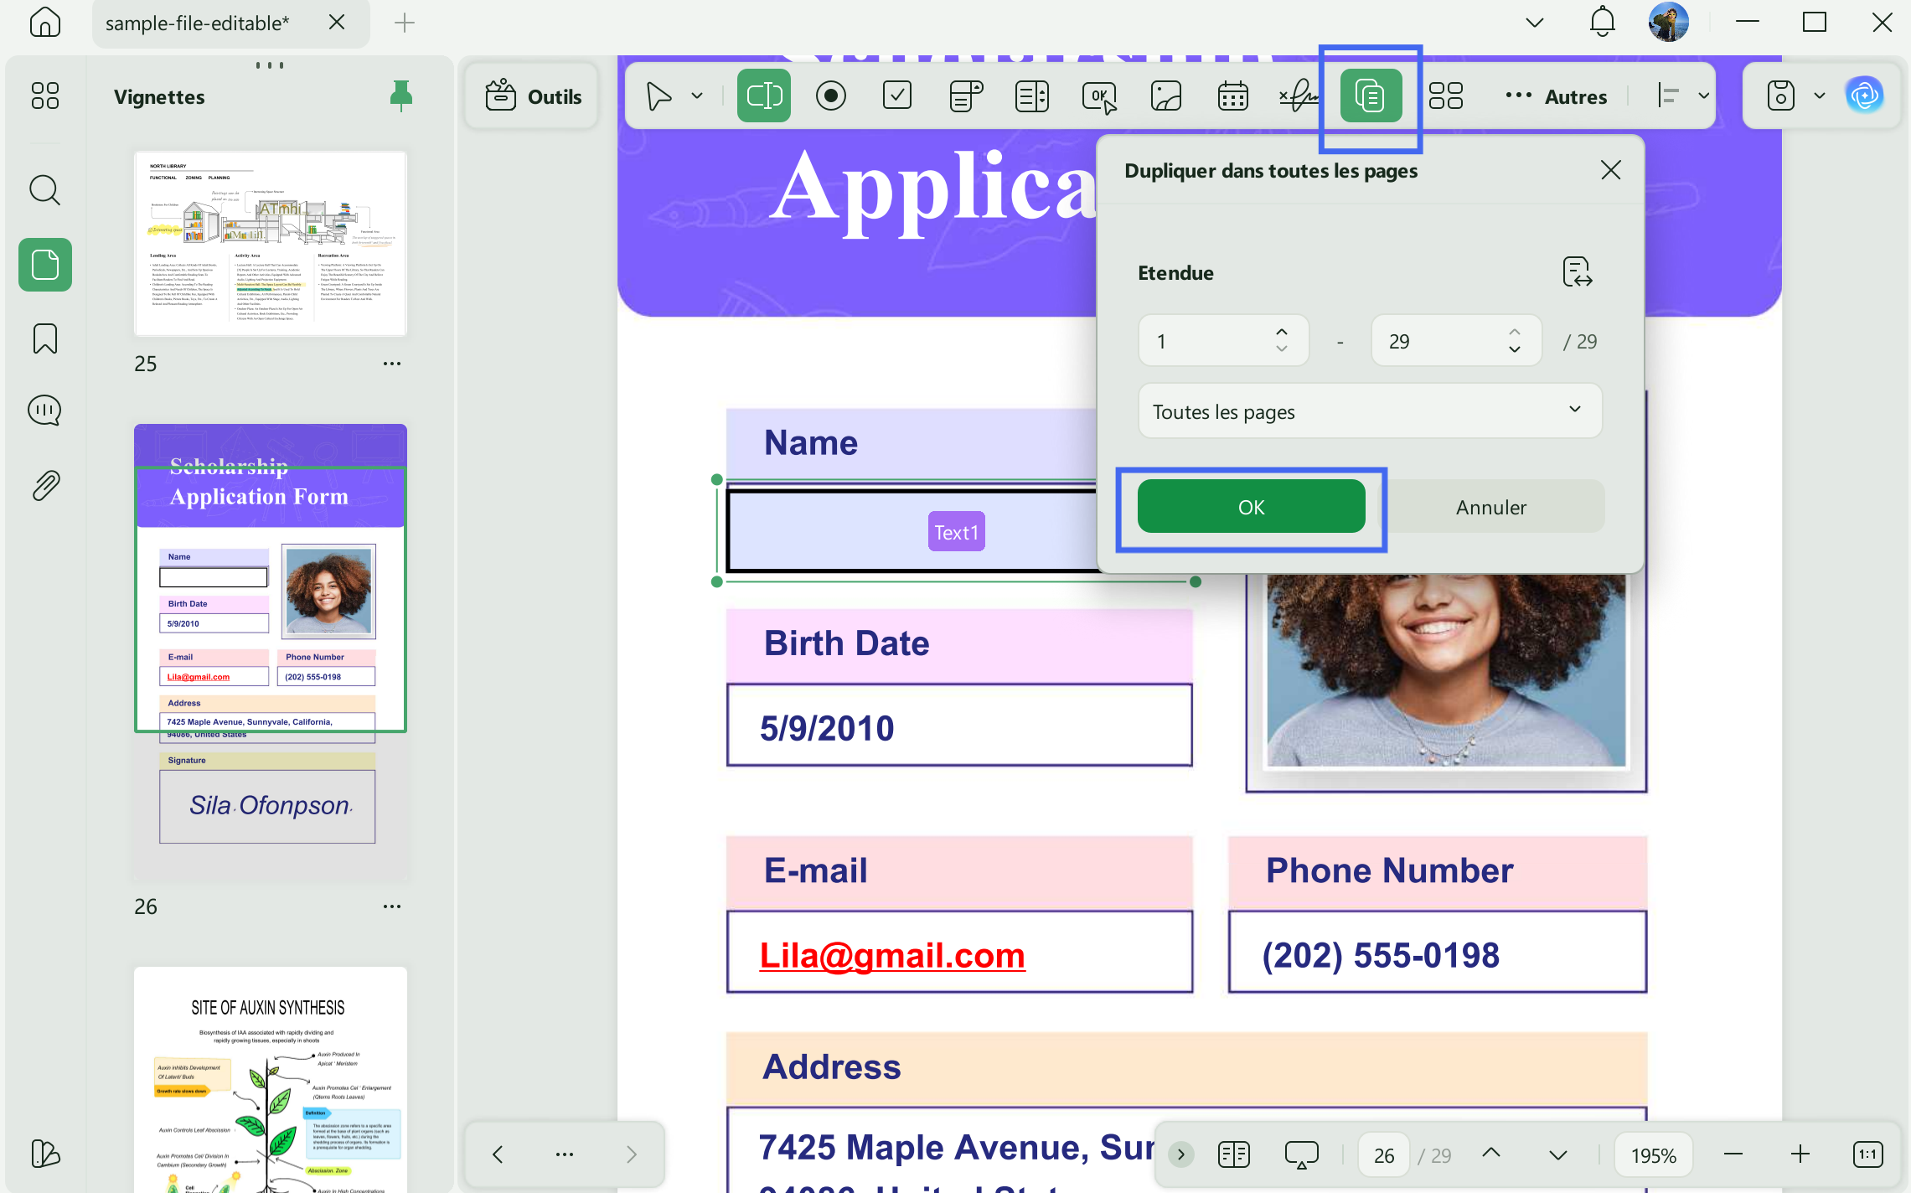Open options menu for page 26

pyautogui.click(x=392, y=906)
